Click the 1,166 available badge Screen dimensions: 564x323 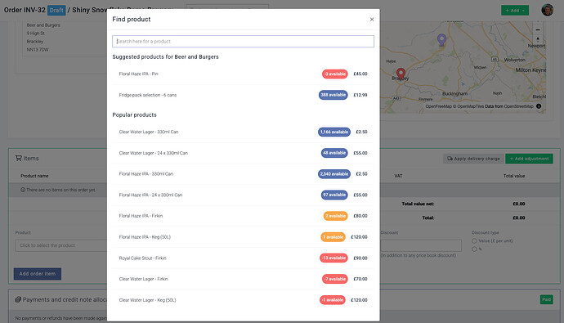coord(333,132)
